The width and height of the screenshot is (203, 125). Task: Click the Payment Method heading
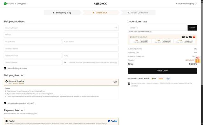tap(14, 110)
